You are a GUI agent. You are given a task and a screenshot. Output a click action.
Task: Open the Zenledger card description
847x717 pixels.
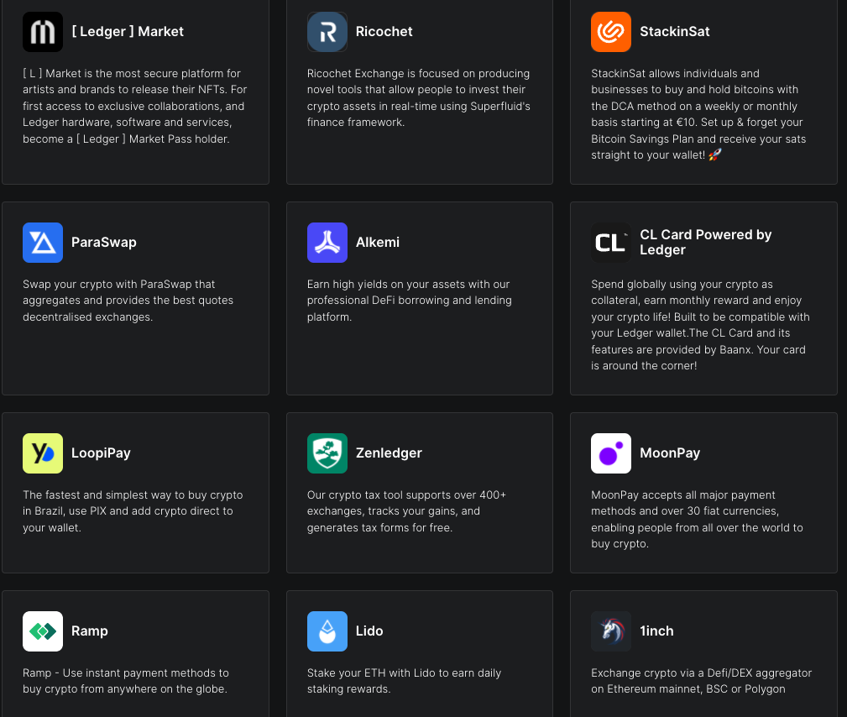coord(406,511)
